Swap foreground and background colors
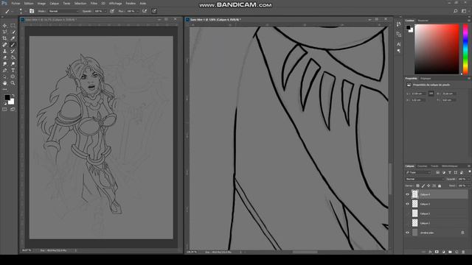 click(x=13, y=96)
